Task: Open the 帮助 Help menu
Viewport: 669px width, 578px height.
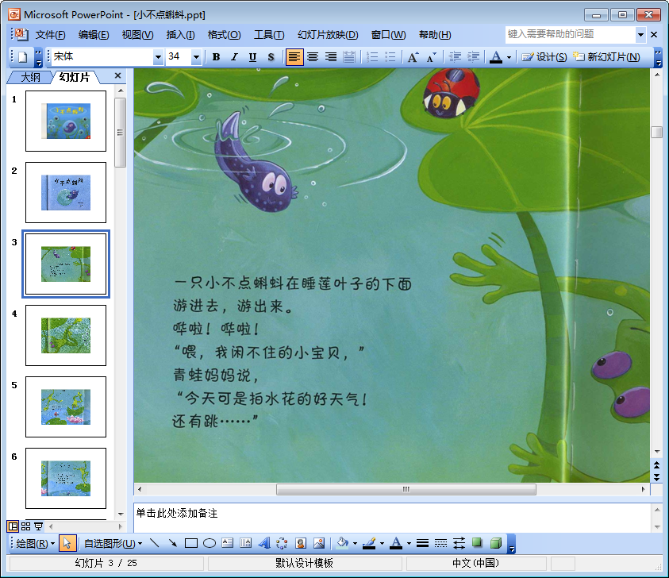Action: pyautogui.click(x=435, y=35)
